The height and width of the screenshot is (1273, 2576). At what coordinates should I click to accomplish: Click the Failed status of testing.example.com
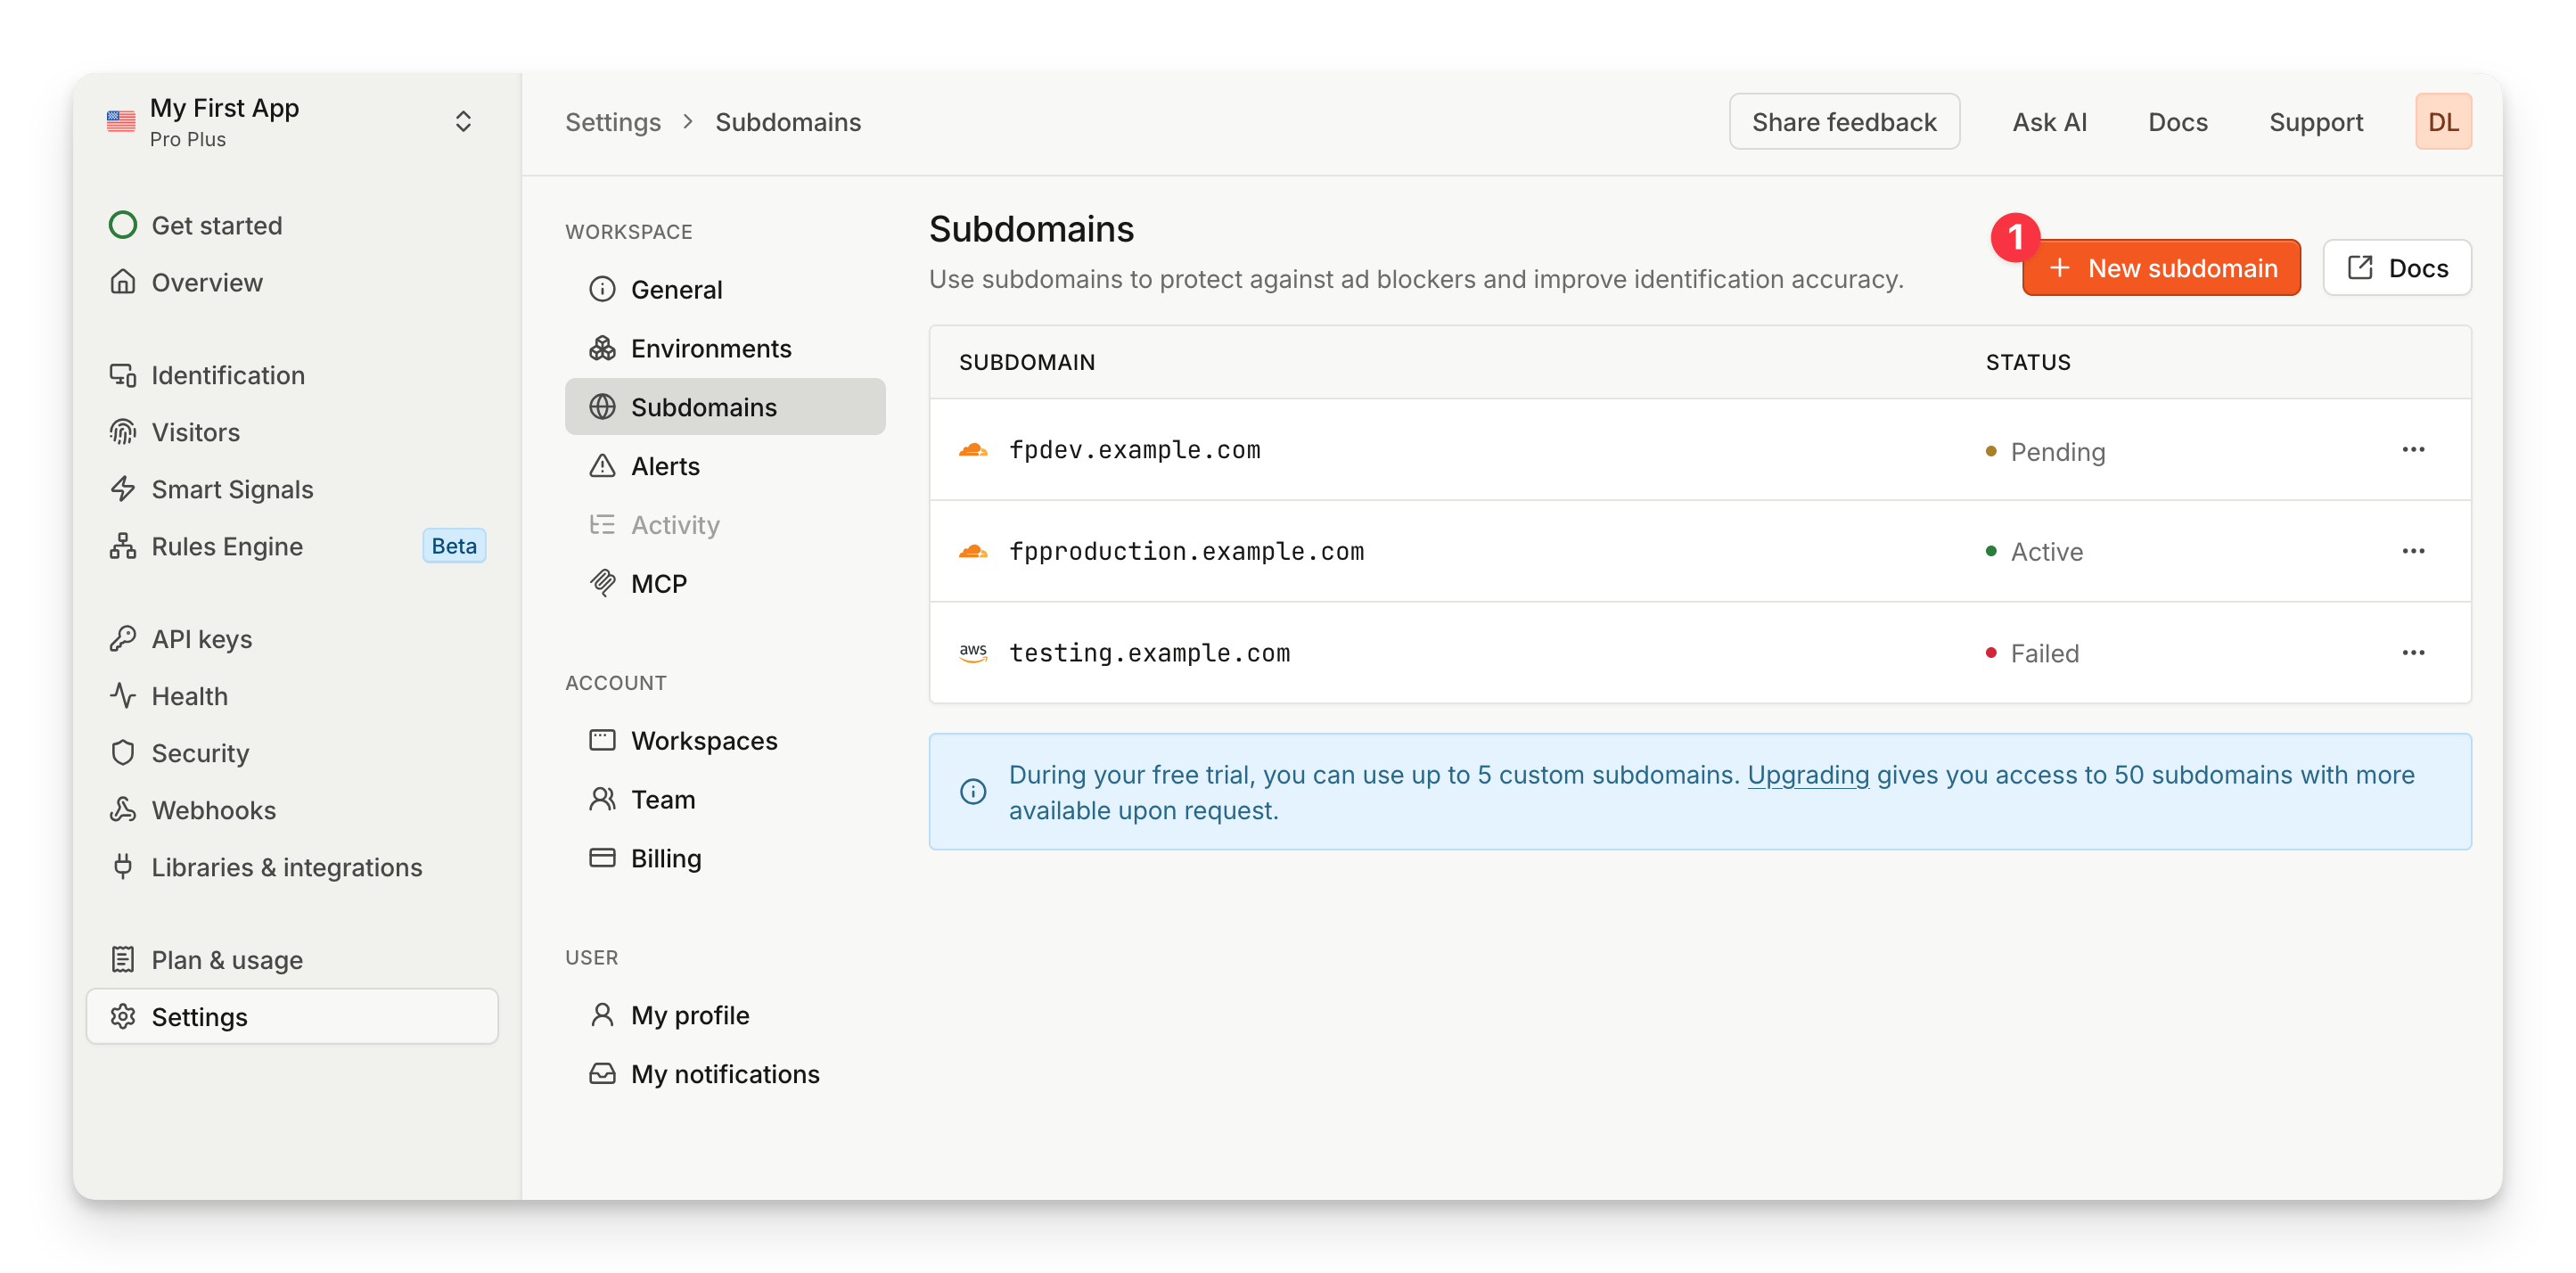(2033, 653)
